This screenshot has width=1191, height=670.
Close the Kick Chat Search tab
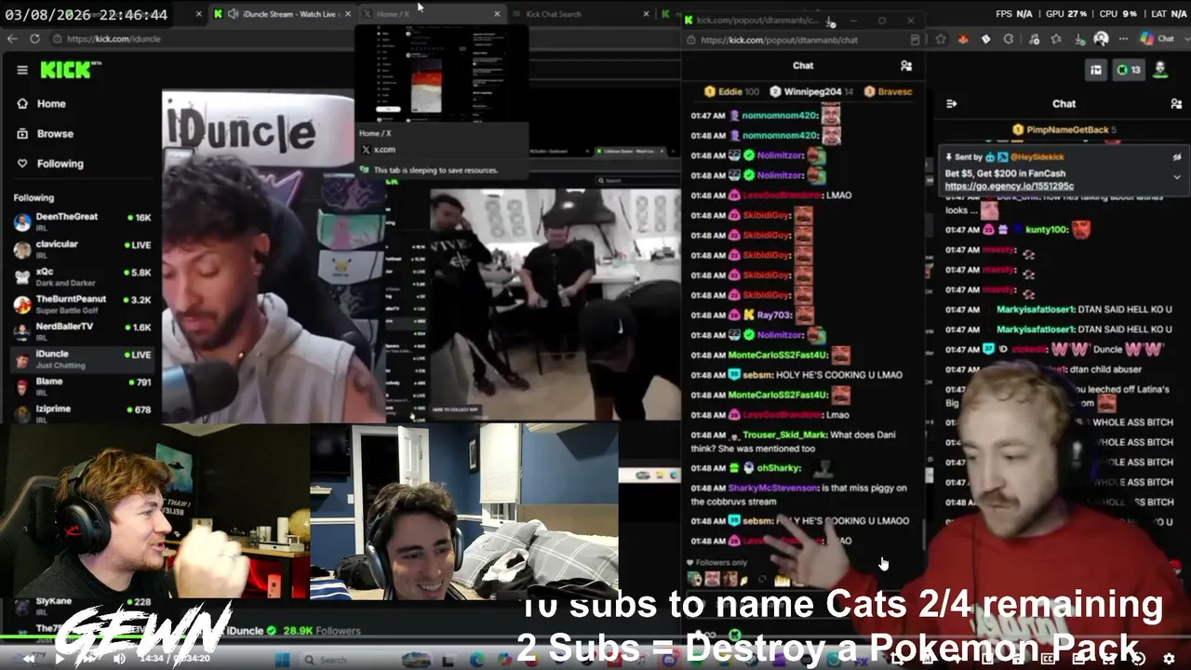pos(646,14)
